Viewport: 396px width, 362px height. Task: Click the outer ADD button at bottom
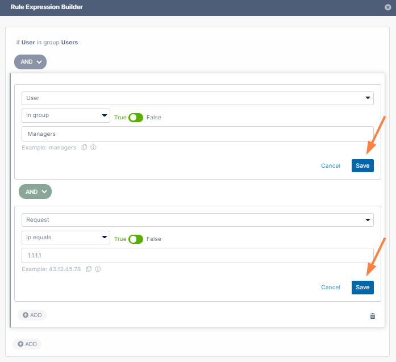click(x=27, y=344)
